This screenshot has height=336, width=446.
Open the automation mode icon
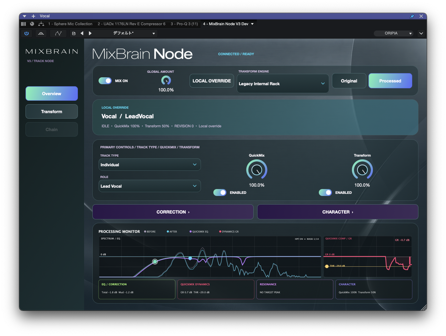pos(58,33)
